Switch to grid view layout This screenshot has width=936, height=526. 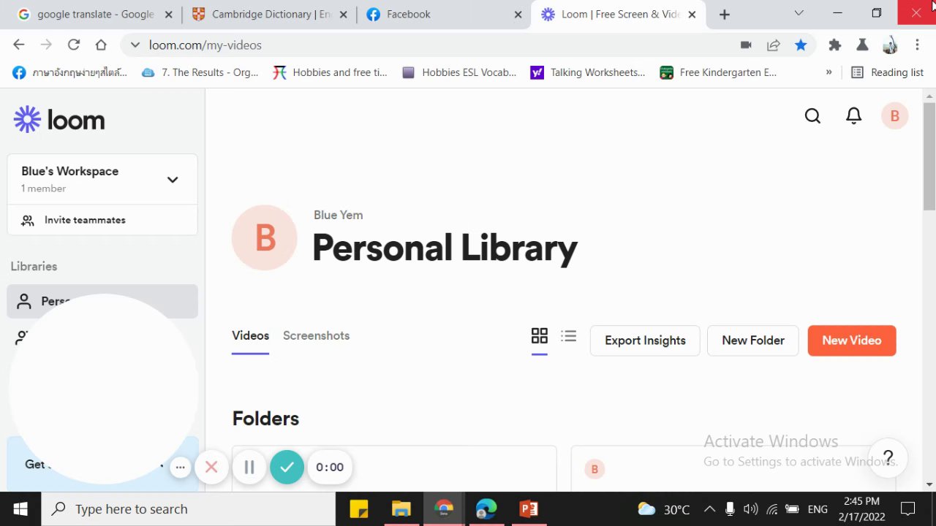[x=539, y=336]
